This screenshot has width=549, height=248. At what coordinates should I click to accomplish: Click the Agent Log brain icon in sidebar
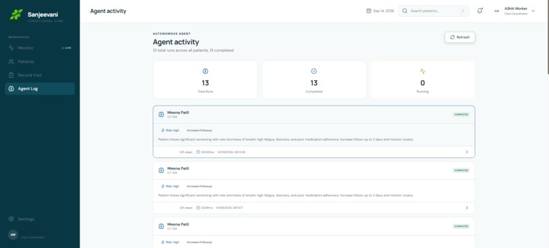click(11, 89)
